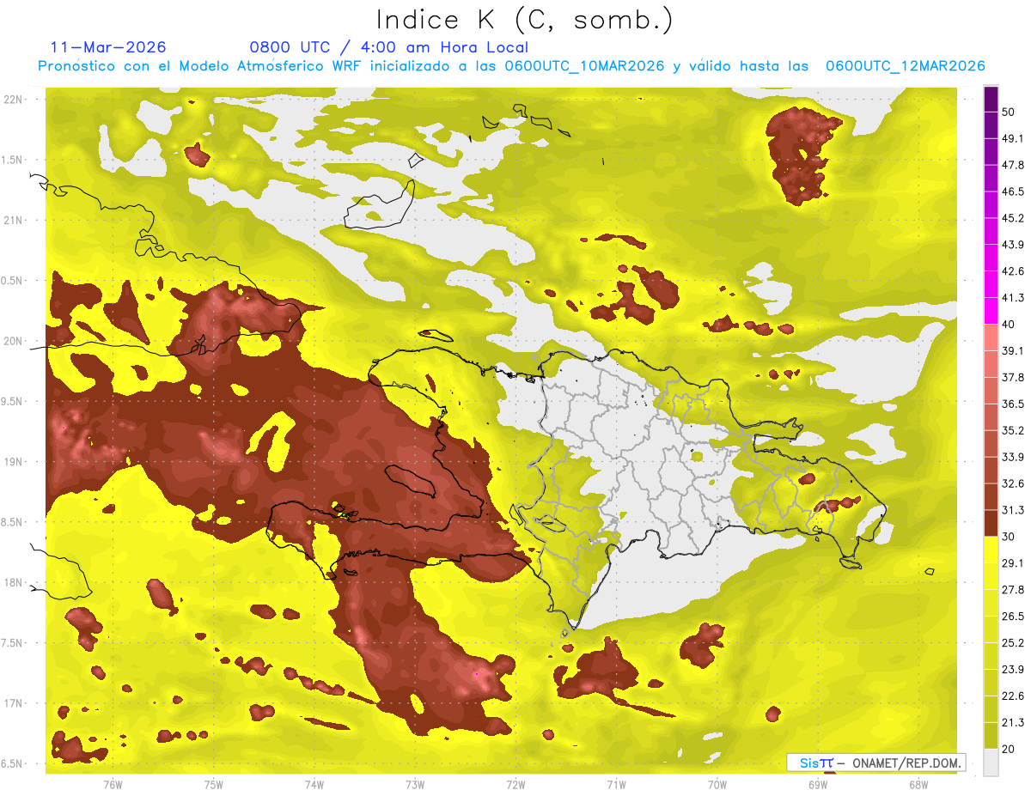Click latitude axis label '17N'

[x=15, y=703]
